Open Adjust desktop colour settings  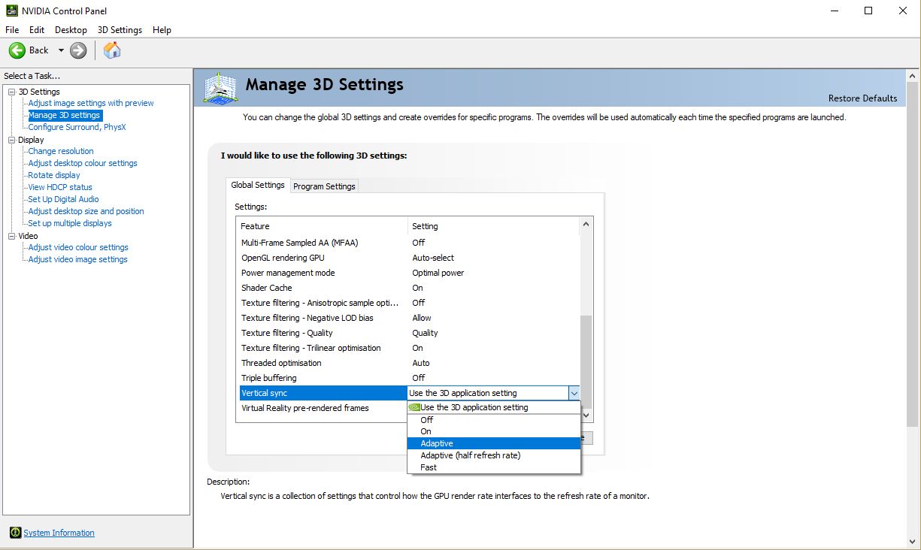83,163
